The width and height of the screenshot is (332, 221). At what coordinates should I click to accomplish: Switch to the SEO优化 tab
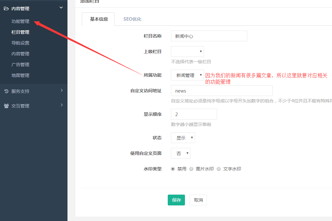click(x=132, y=19)
